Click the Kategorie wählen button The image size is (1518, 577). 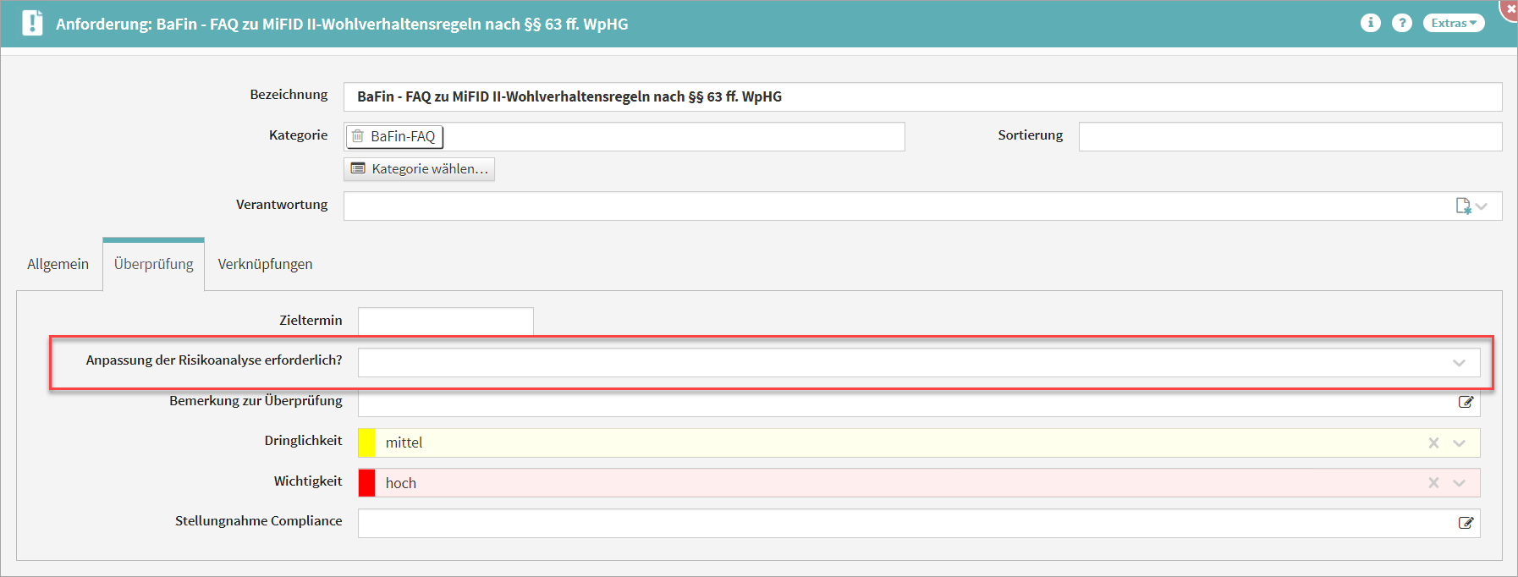420,169
